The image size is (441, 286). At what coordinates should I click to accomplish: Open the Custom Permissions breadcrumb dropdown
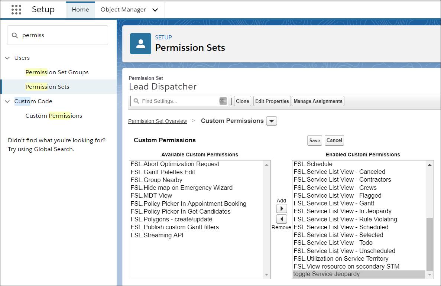click(271, 121)
